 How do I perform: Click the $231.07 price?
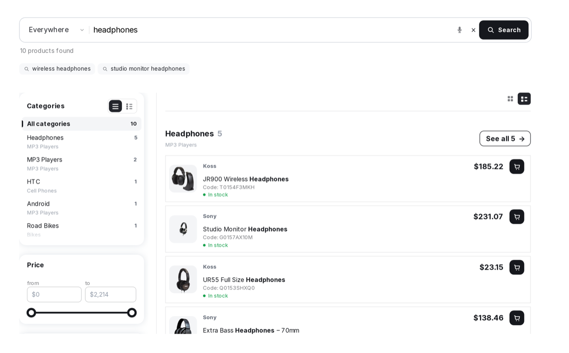(488, 217)
